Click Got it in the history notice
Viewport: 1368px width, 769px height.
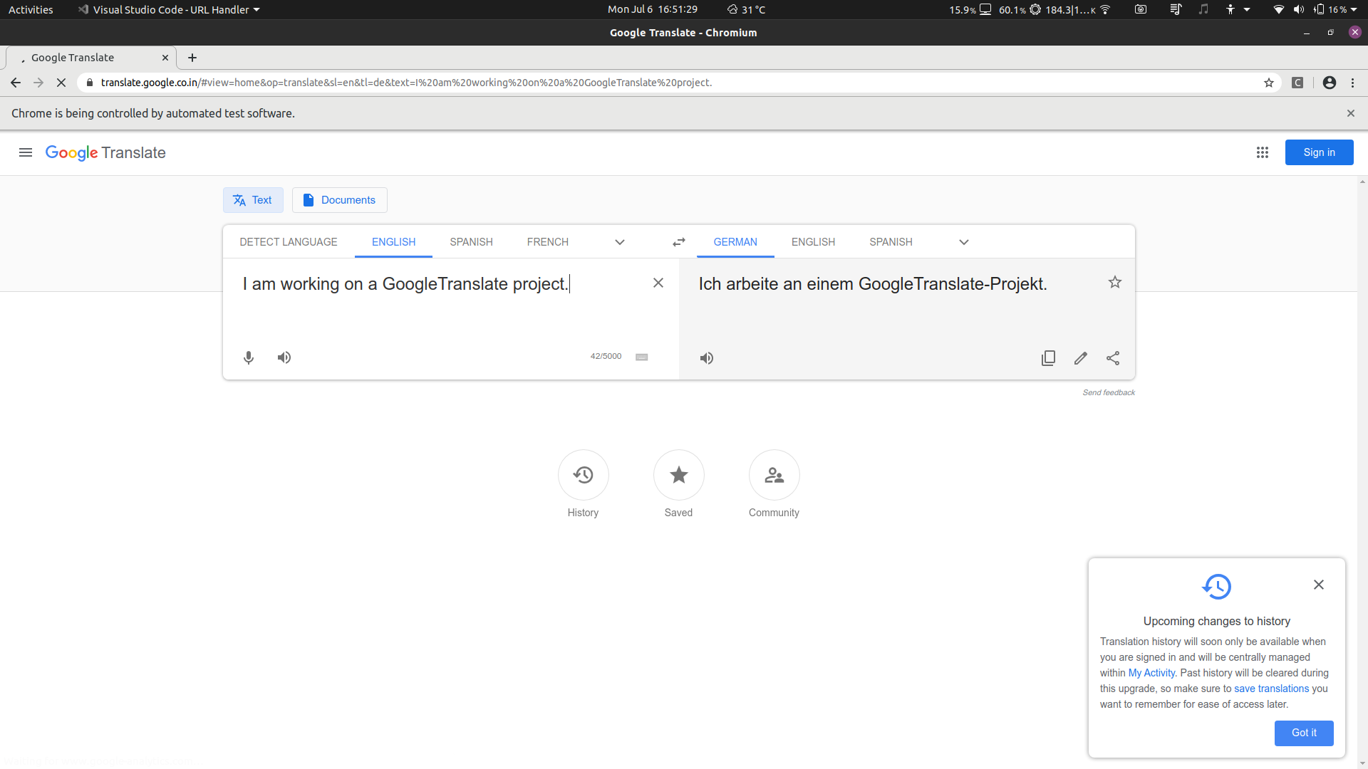(x=1304, y=733)
